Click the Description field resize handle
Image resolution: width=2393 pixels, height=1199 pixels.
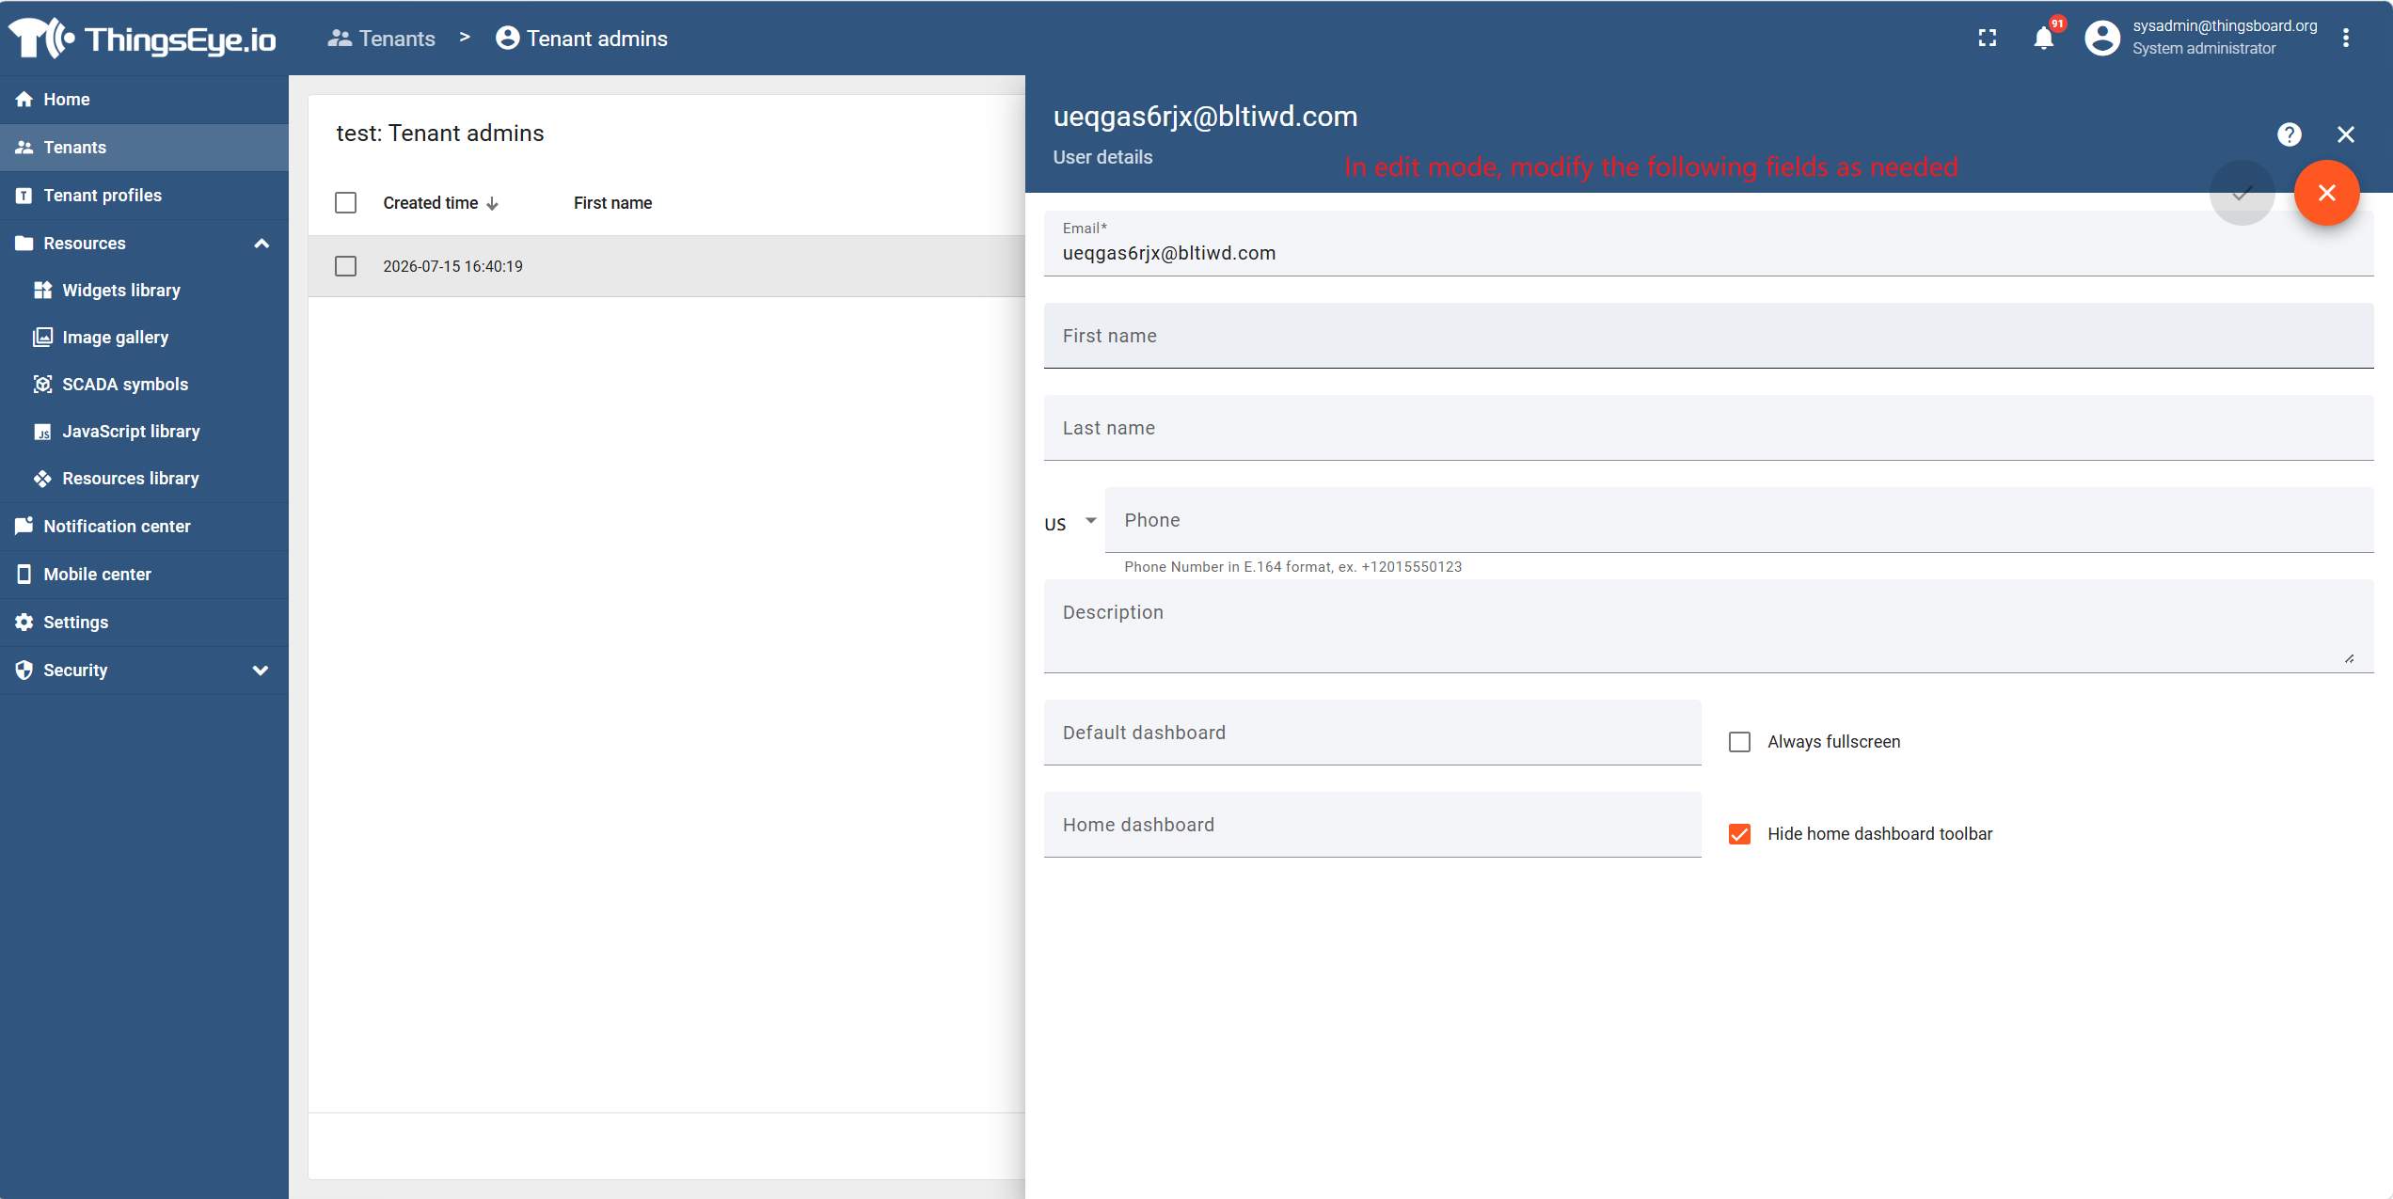pos(2350,658)
